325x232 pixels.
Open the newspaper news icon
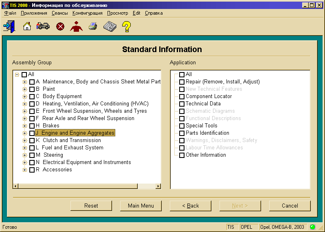(x=110, y=26)
